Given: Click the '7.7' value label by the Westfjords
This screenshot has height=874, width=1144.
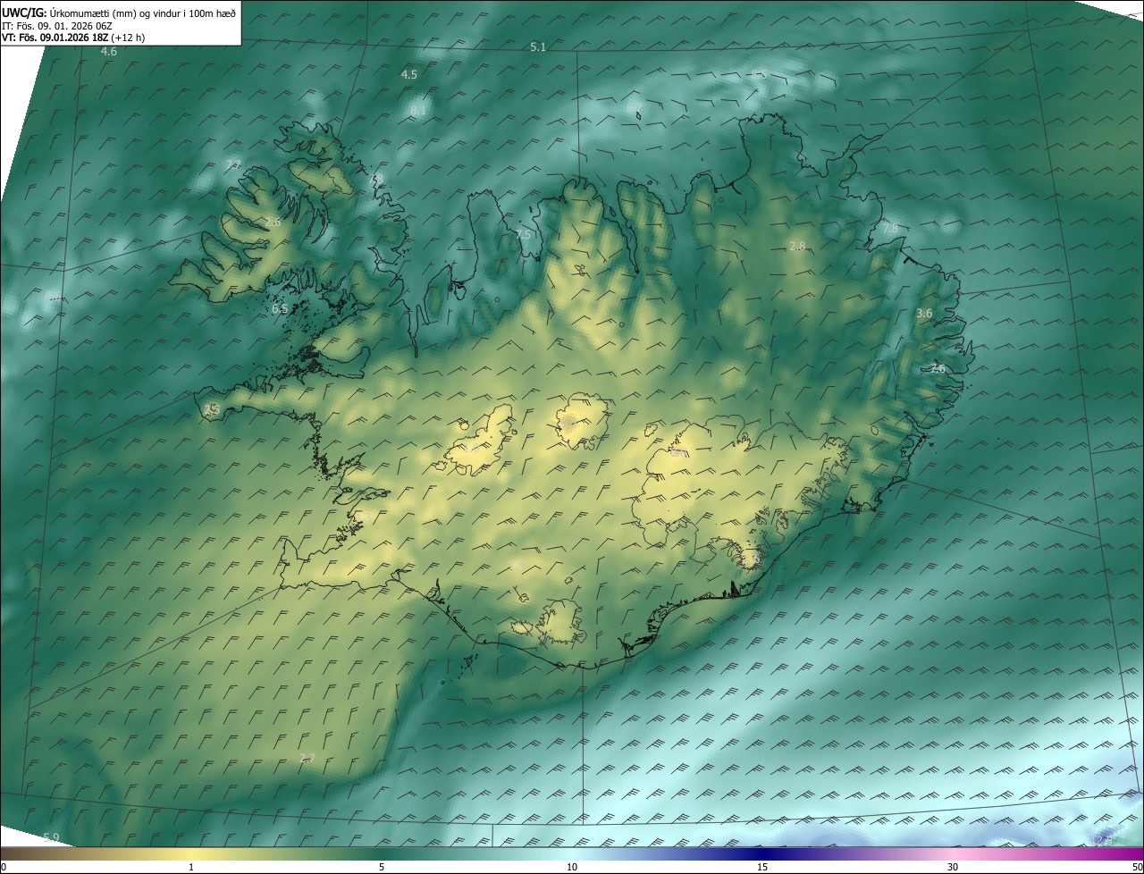Looking at the screenshot, I should point(233,164).
